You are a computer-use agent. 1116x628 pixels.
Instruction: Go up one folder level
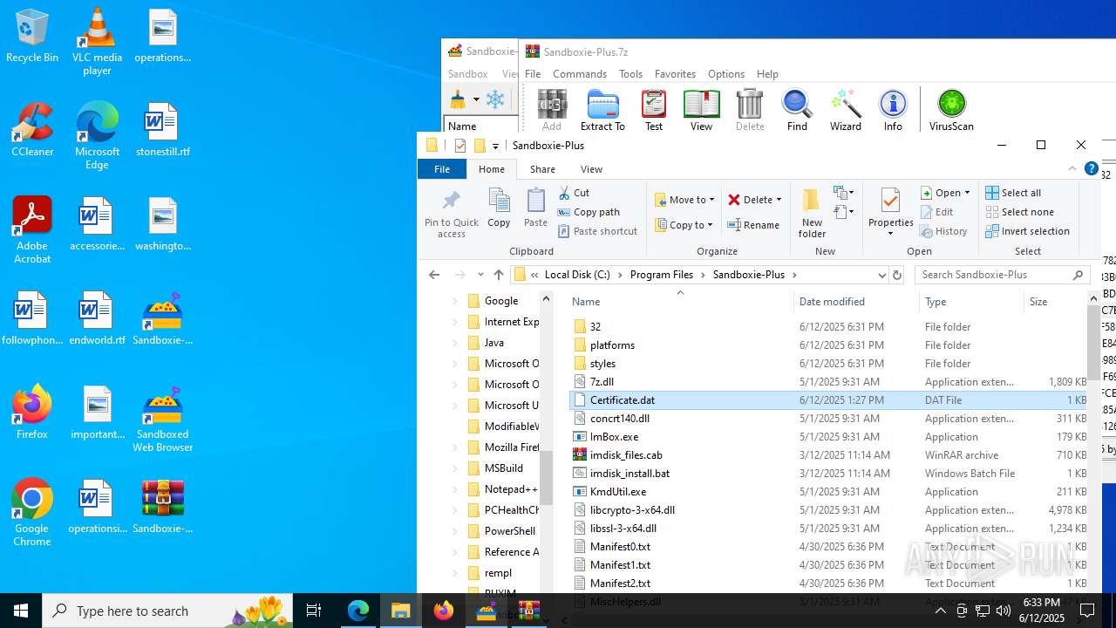pyautogui.click(x=499, y=275)
